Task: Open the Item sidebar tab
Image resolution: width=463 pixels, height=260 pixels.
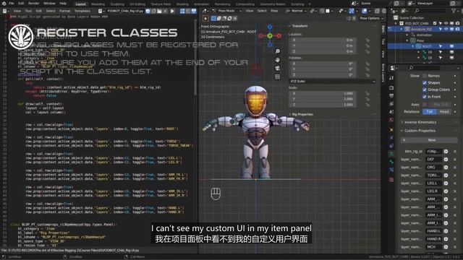Action: (383, 29)
